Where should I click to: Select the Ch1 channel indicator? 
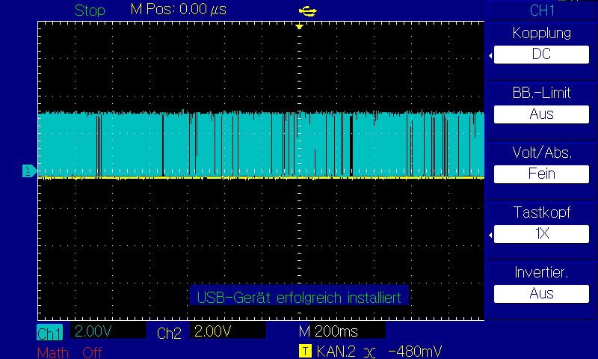pyautogui.click(x=49, y=333)
